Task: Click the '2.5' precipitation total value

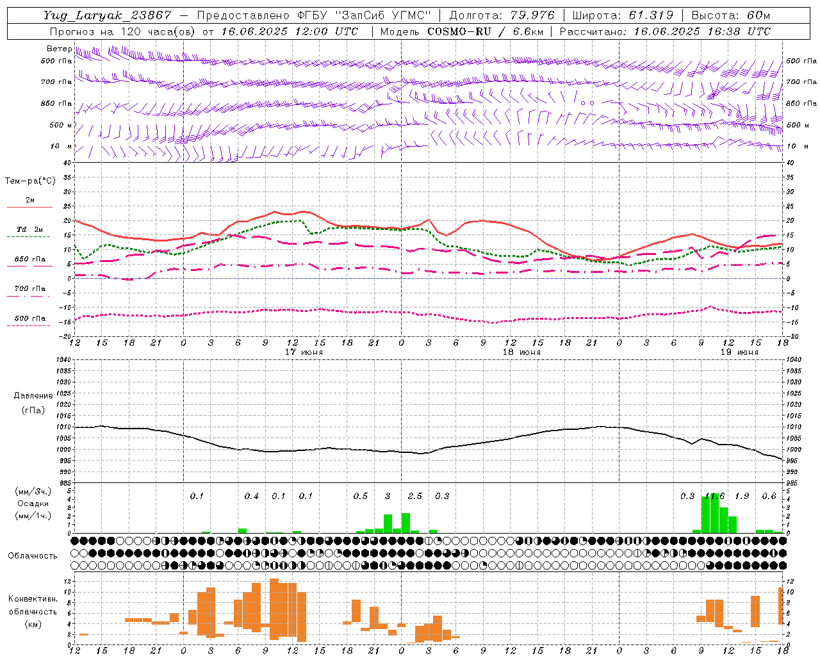Action: pos(415,496)
